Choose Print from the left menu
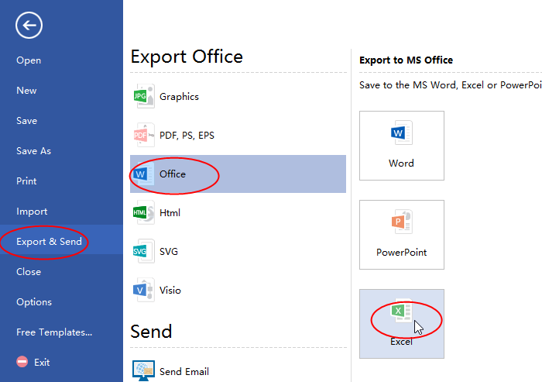542x382 pixels. [x=26, y=181]
